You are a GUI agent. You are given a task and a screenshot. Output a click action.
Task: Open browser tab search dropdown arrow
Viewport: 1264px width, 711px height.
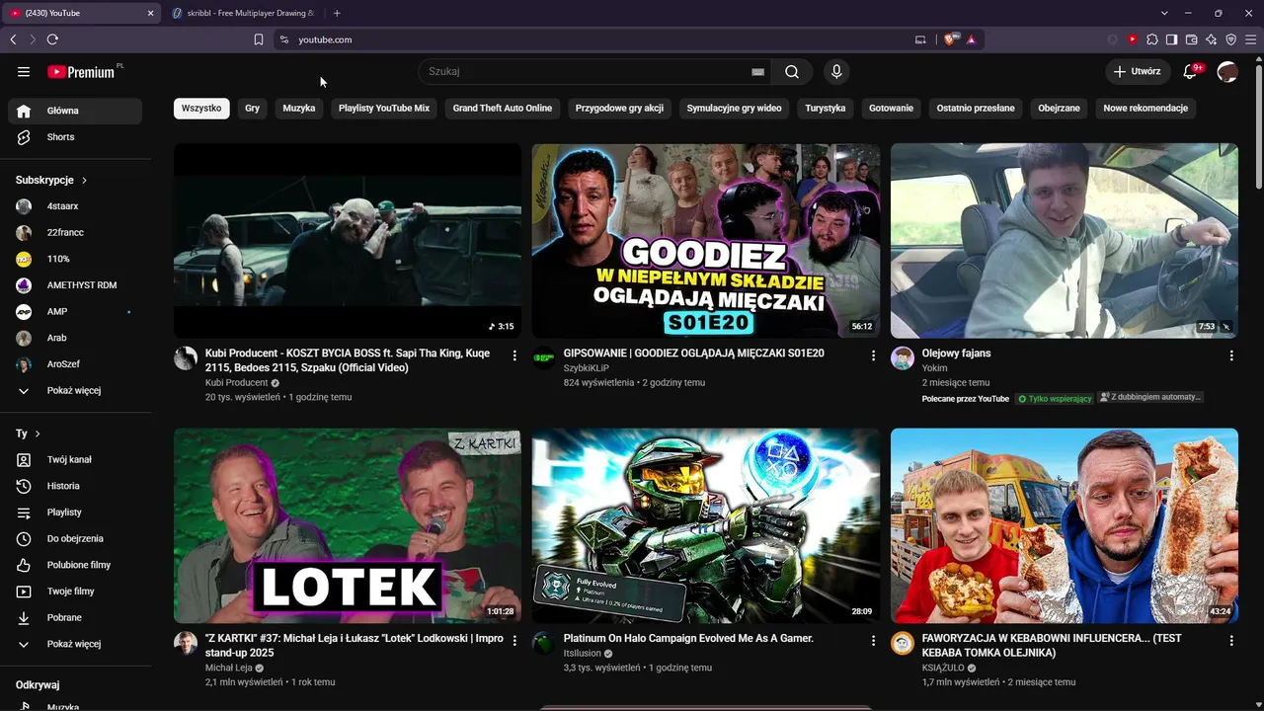(x=1164, y=13)
